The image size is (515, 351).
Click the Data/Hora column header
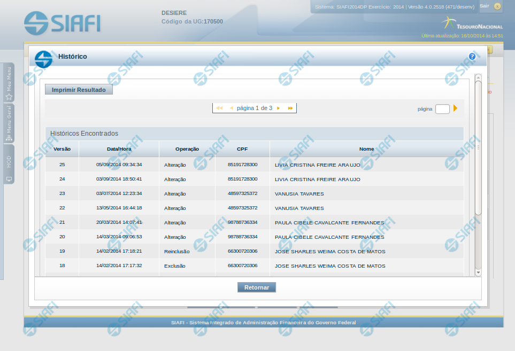[x=119, y=149]
